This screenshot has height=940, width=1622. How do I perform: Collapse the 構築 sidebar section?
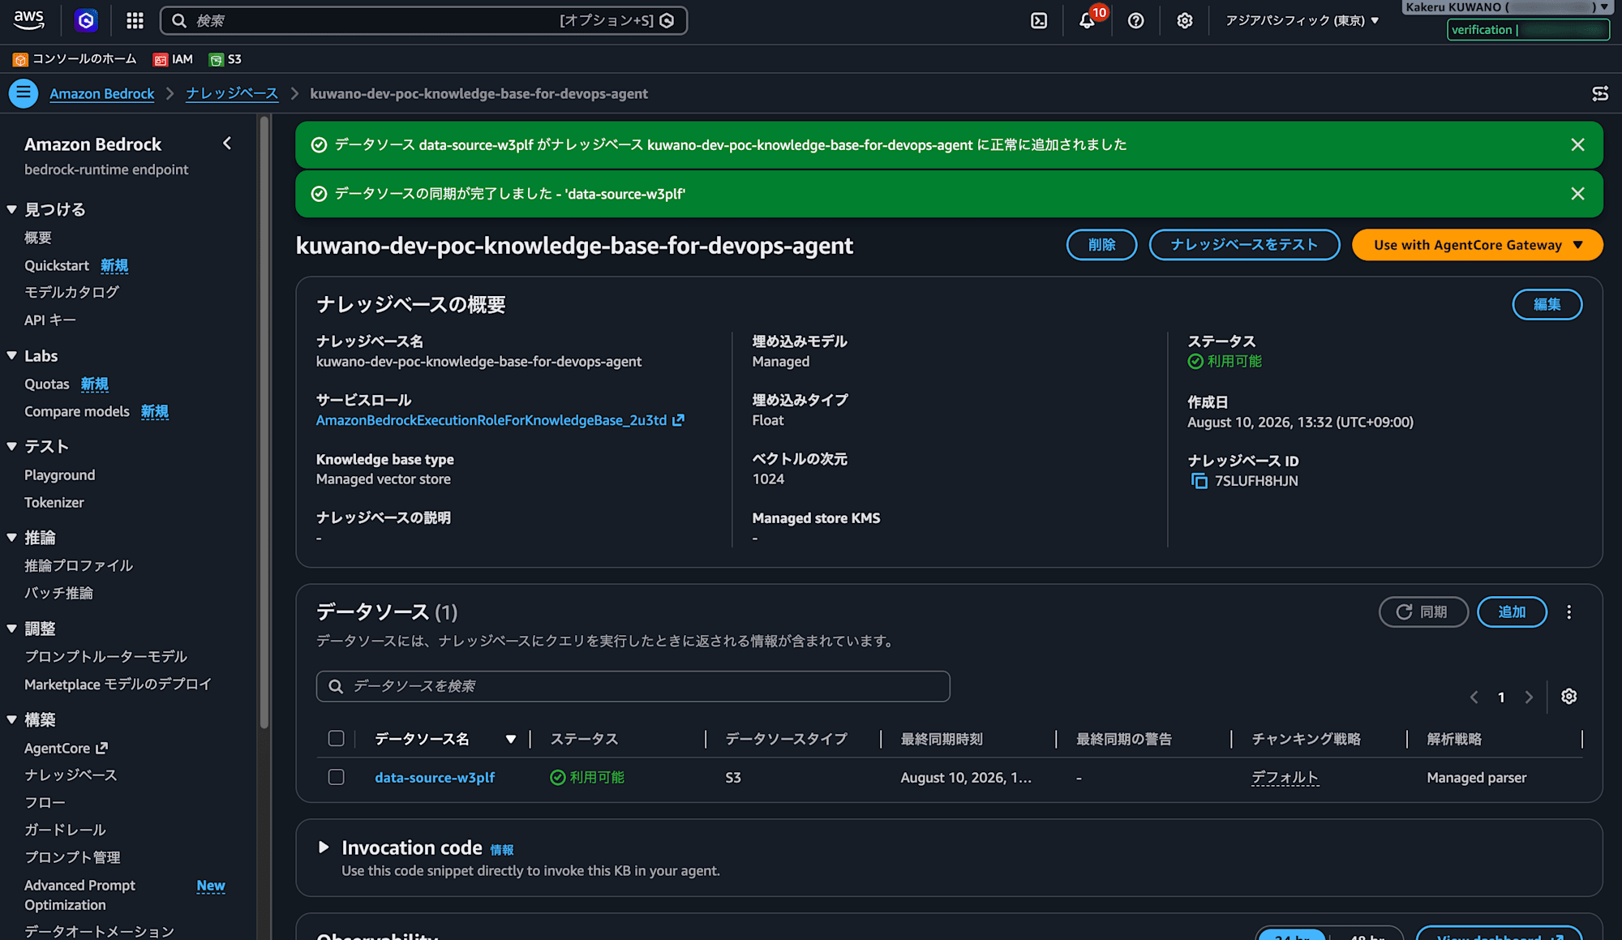tap(12, 719)
